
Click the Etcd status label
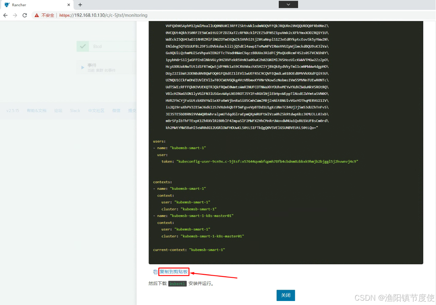[97, 47]
